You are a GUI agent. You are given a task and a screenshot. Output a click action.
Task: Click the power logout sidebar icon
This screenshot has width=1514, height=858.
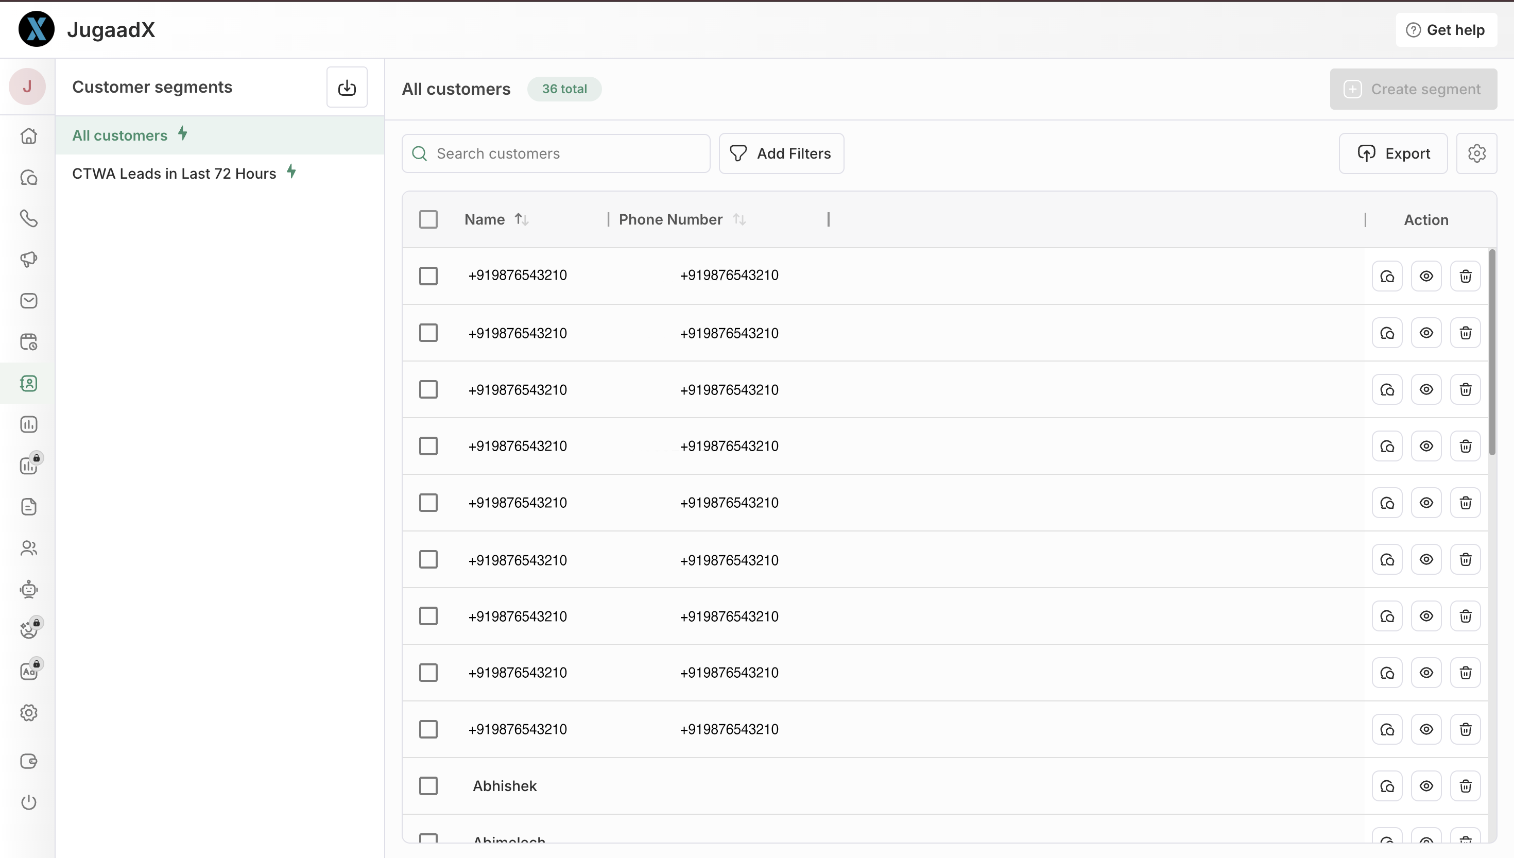pyautogui.click(x=28, y=802)
